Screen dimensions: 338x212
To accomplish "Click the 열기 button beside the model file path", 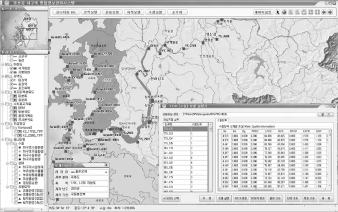I will (325, 115).
